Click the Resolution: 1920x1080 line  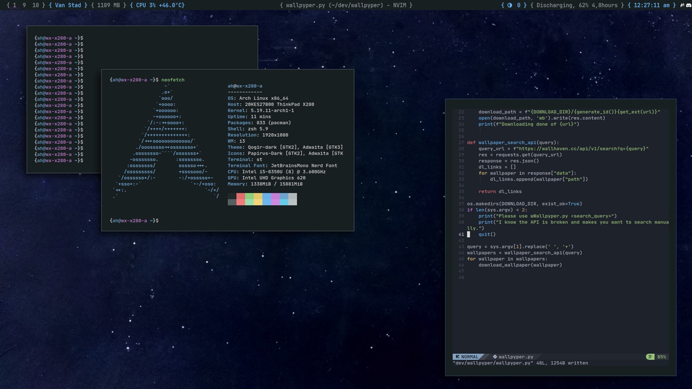tap(258, 135)
